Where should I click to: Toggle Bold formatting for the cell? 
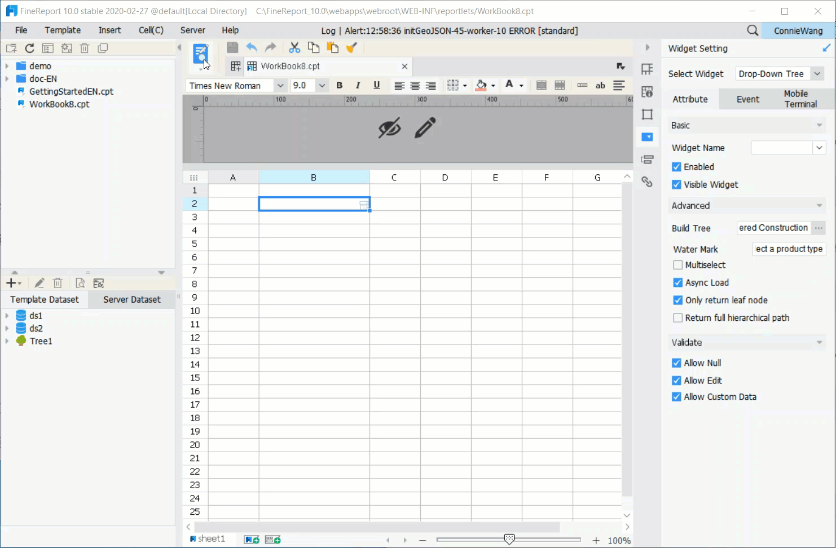[x=339, y=85]
